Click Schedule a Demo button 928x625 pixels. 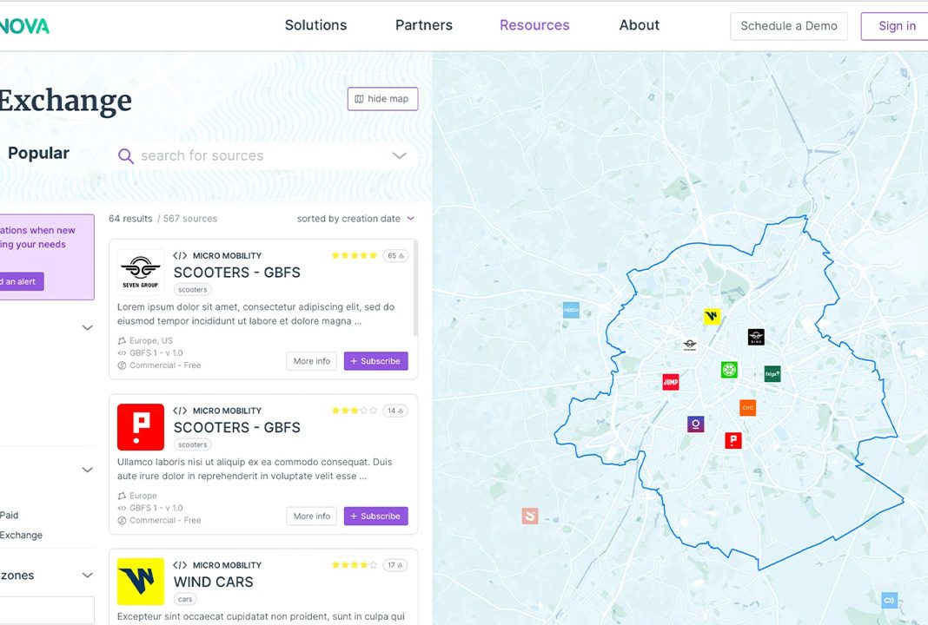click(x=789, y=26)
